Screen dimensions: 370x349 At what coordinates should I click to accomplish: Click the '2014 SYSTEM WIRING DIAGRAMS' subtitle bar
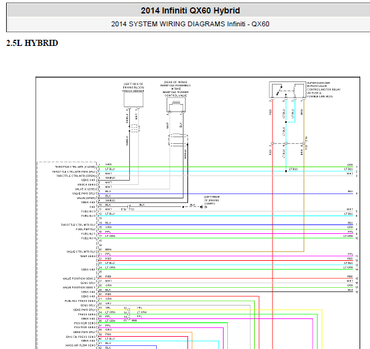coord(190,24)
